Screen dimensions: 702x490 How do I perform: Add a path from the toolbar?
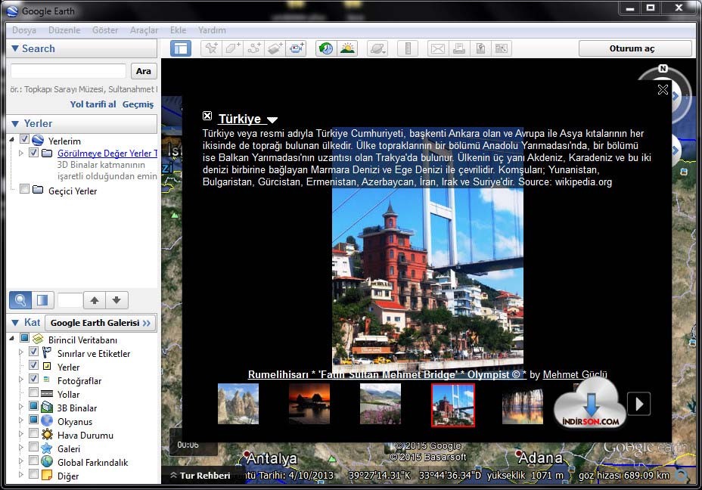[254, 48]
